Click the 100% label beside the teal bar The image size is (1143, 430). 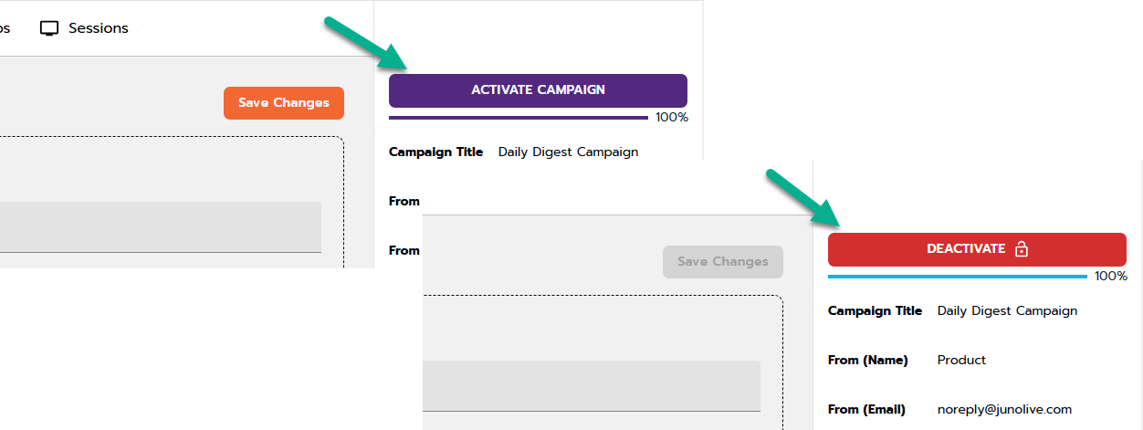pyautogui.click(x=1111, y=277)
